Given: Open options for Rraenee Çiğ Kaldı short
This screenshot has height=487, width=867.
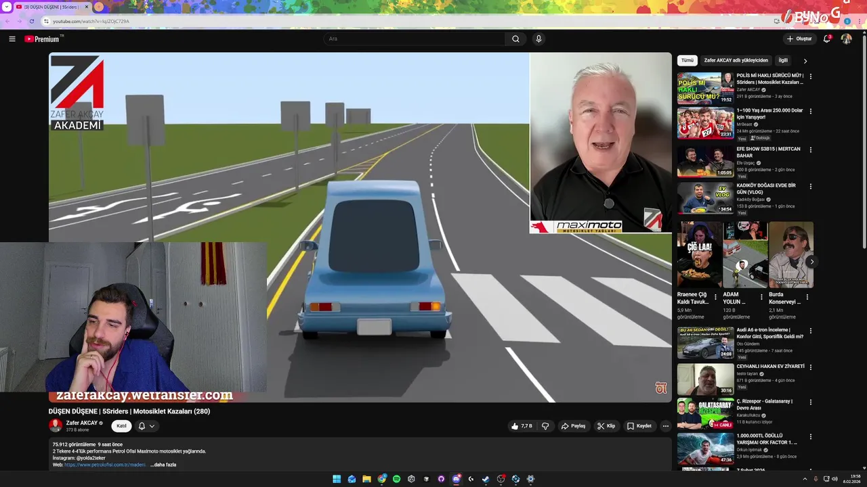Looking at the screenshot, I should tap(716, 297).
